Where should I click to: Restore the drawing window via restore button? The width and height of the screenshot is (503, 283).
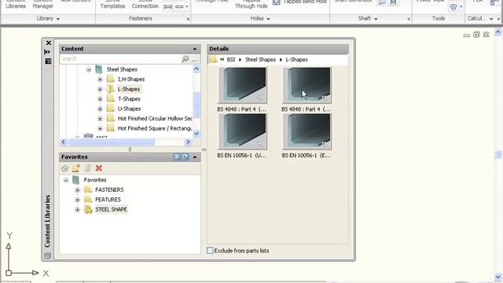[476, 35]
